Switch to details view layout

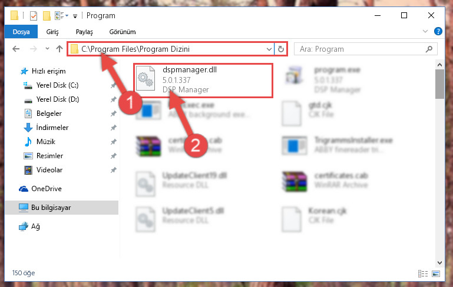[423, 273]
